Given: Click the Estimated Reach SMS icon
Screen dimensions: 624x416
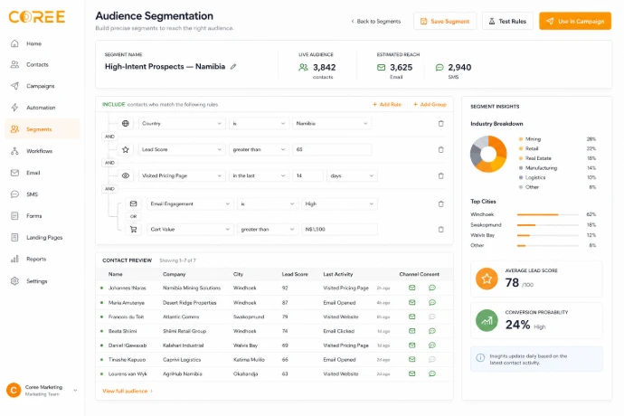Looking at the screenshot, I should point(440,67).
